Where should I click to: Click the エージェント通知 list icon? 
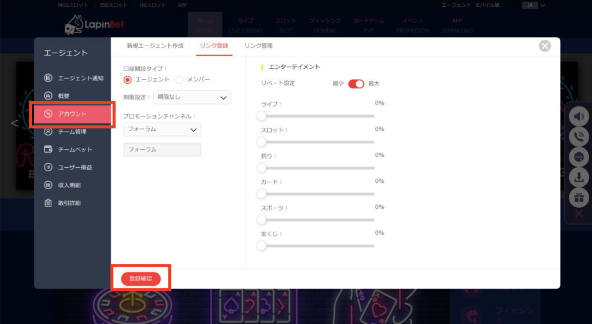pos(48,78)
